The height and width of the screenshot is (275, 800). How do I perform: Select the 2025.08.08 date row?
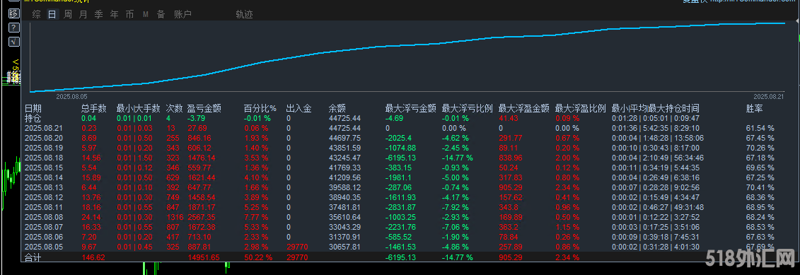tap(43, 217)
